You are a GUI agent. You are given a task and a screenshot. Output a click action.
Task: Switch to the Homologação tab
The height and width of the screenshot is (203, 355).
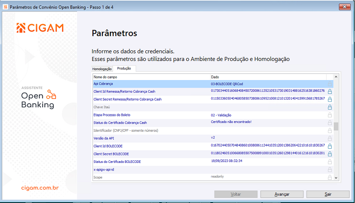(102, 69)
